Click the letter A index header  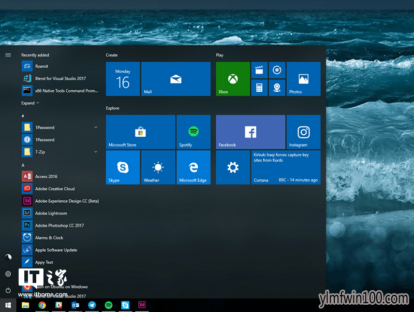pyautogui.click(x=23, y=165)
